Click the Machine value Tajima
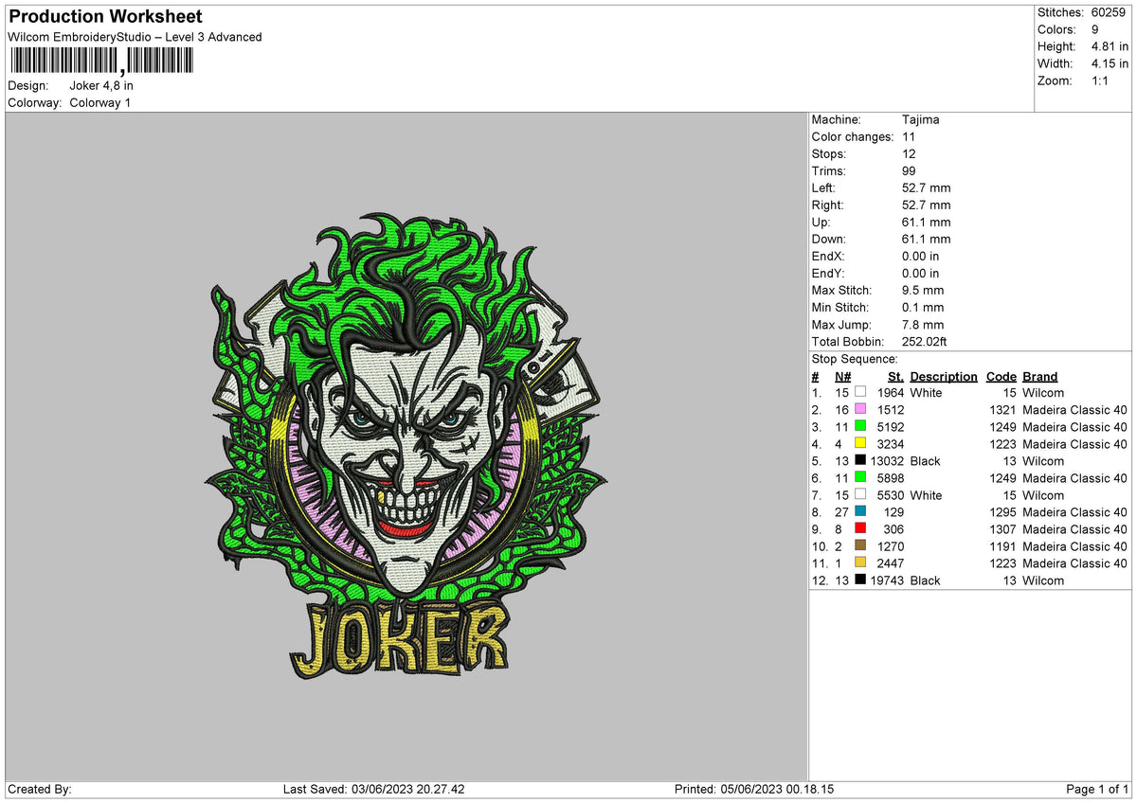The width and height of the screenshot is (1137, 803). (921, 120)
